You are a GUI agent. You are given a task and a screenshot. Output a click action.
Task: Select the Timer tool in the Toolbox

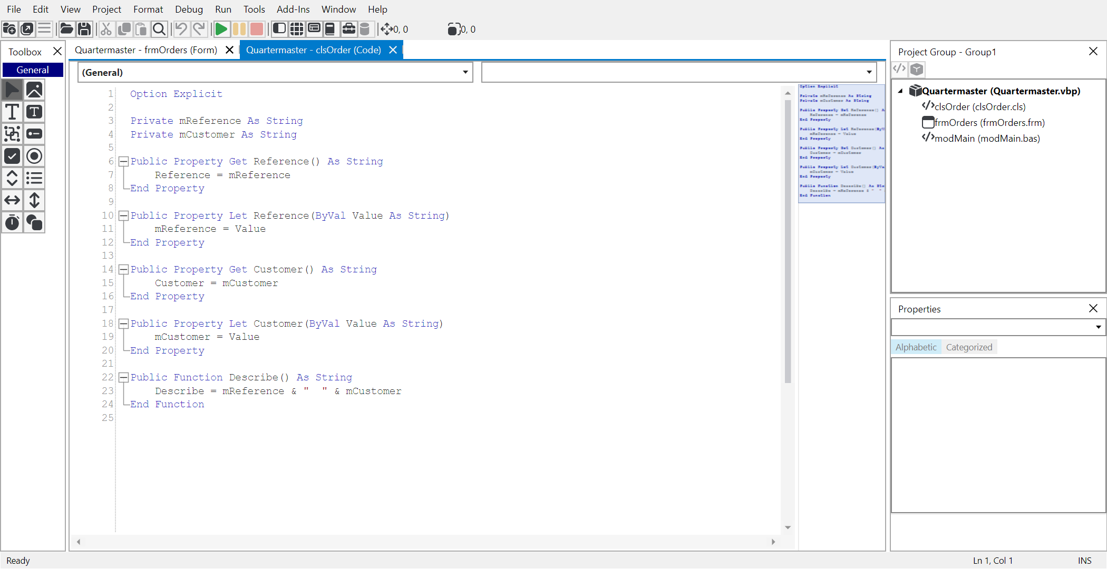tap(12, 223)
